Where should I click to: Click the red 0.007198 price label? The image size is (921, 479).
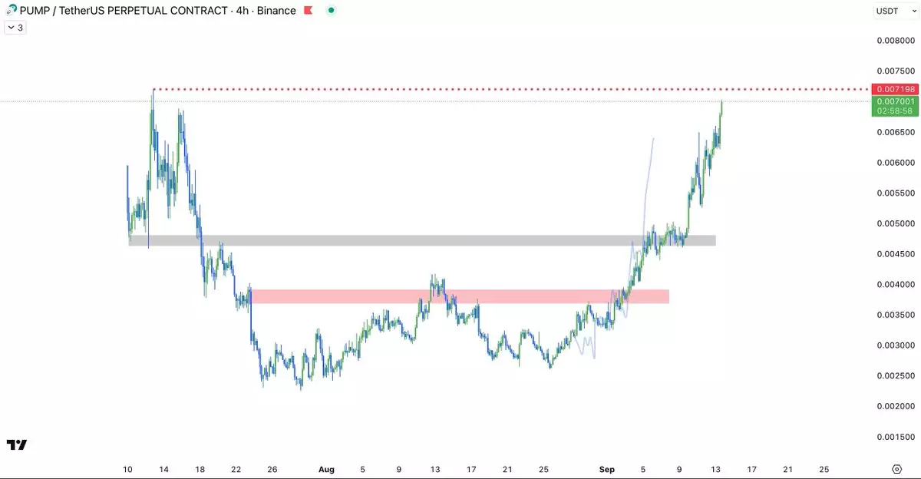(894, 90)
